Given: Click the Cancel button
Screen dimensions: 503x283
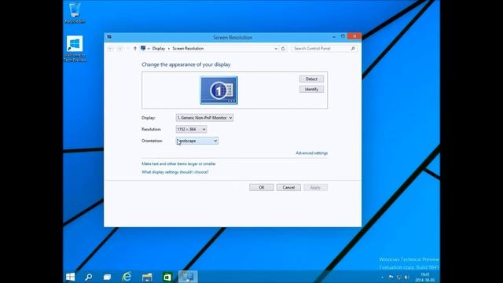Looking at the screenshot, I should coord(288,187).
